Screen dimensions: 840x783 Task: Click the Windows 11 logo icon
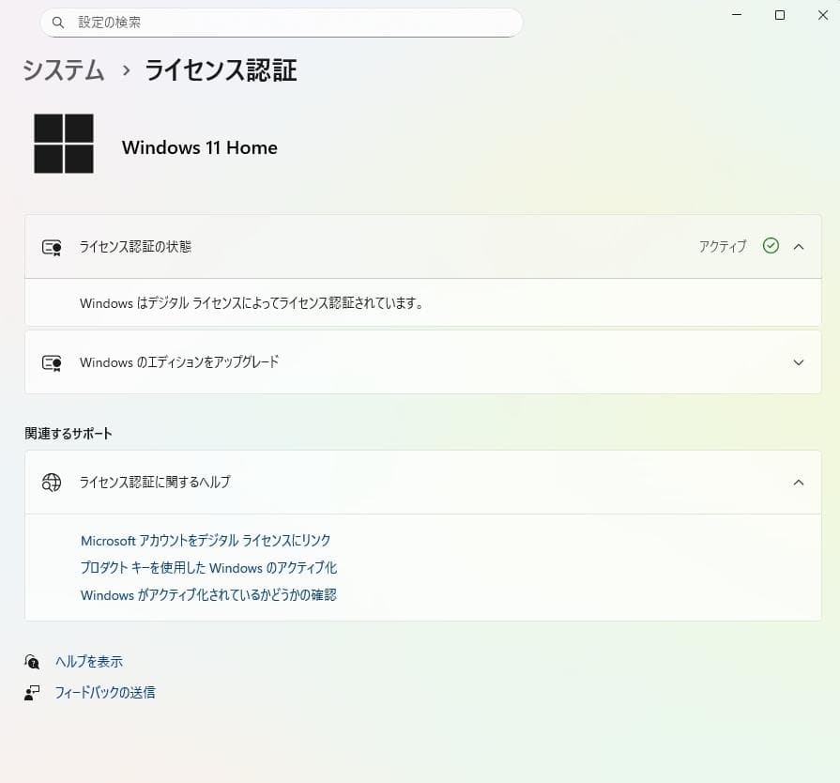[64, 144]
